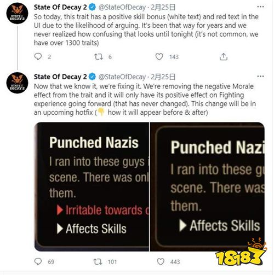Open the @StateOfDecay handle on first tweet
The image size is (274, 275).
point(122,7)
